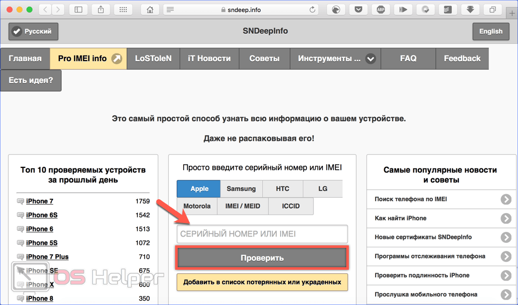Click comment icon beside iPhone 7 Plus
The width and height of the screenshot is (518, 305).
(x=20, y=256)
